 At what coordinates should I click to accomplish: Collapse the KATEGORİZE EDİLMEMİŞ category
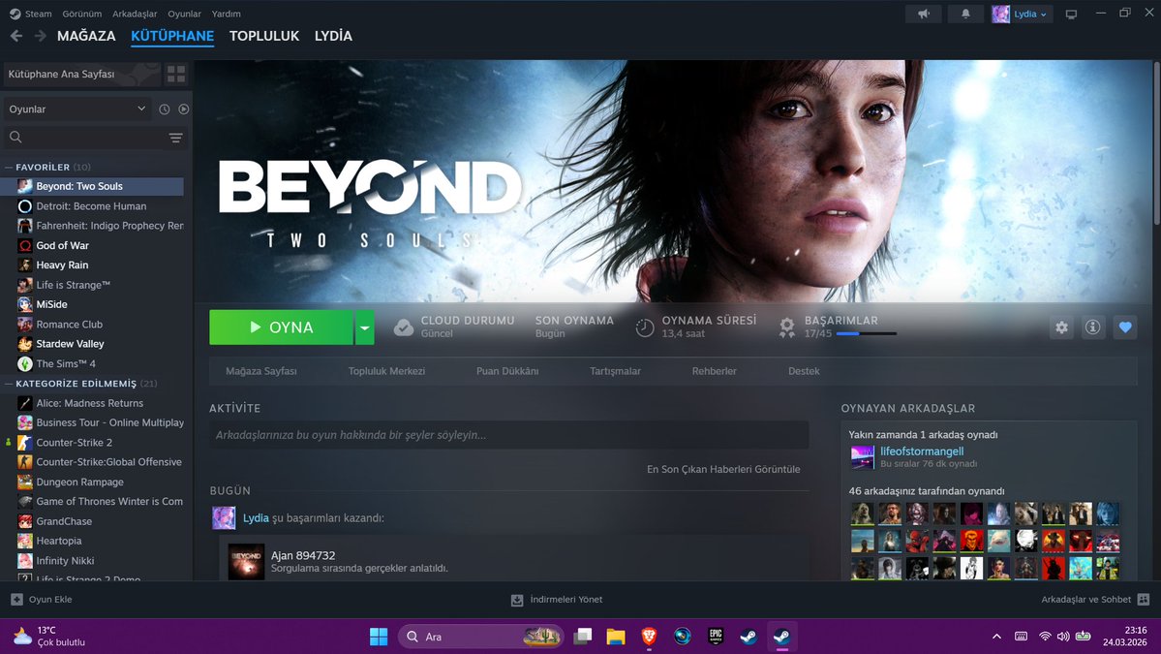9,384
